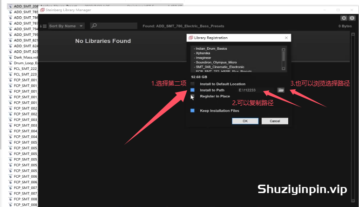Click Library Registration dialog title icon

pos(191,38)
